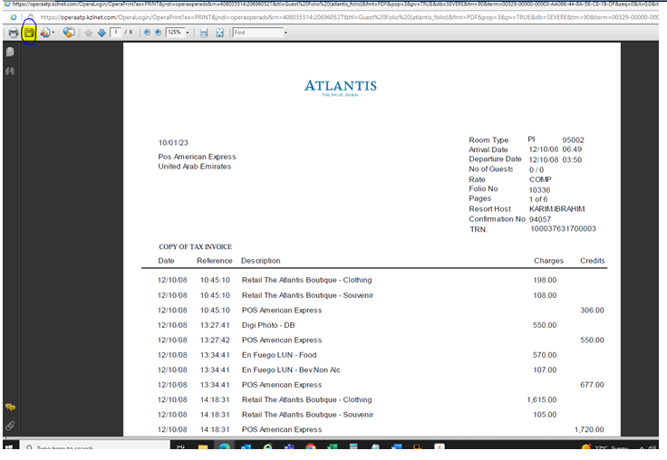The width and height of the screenshot is (667, 460).
Task: Click Confirmation No value 94057
Action: coord(540,219)
